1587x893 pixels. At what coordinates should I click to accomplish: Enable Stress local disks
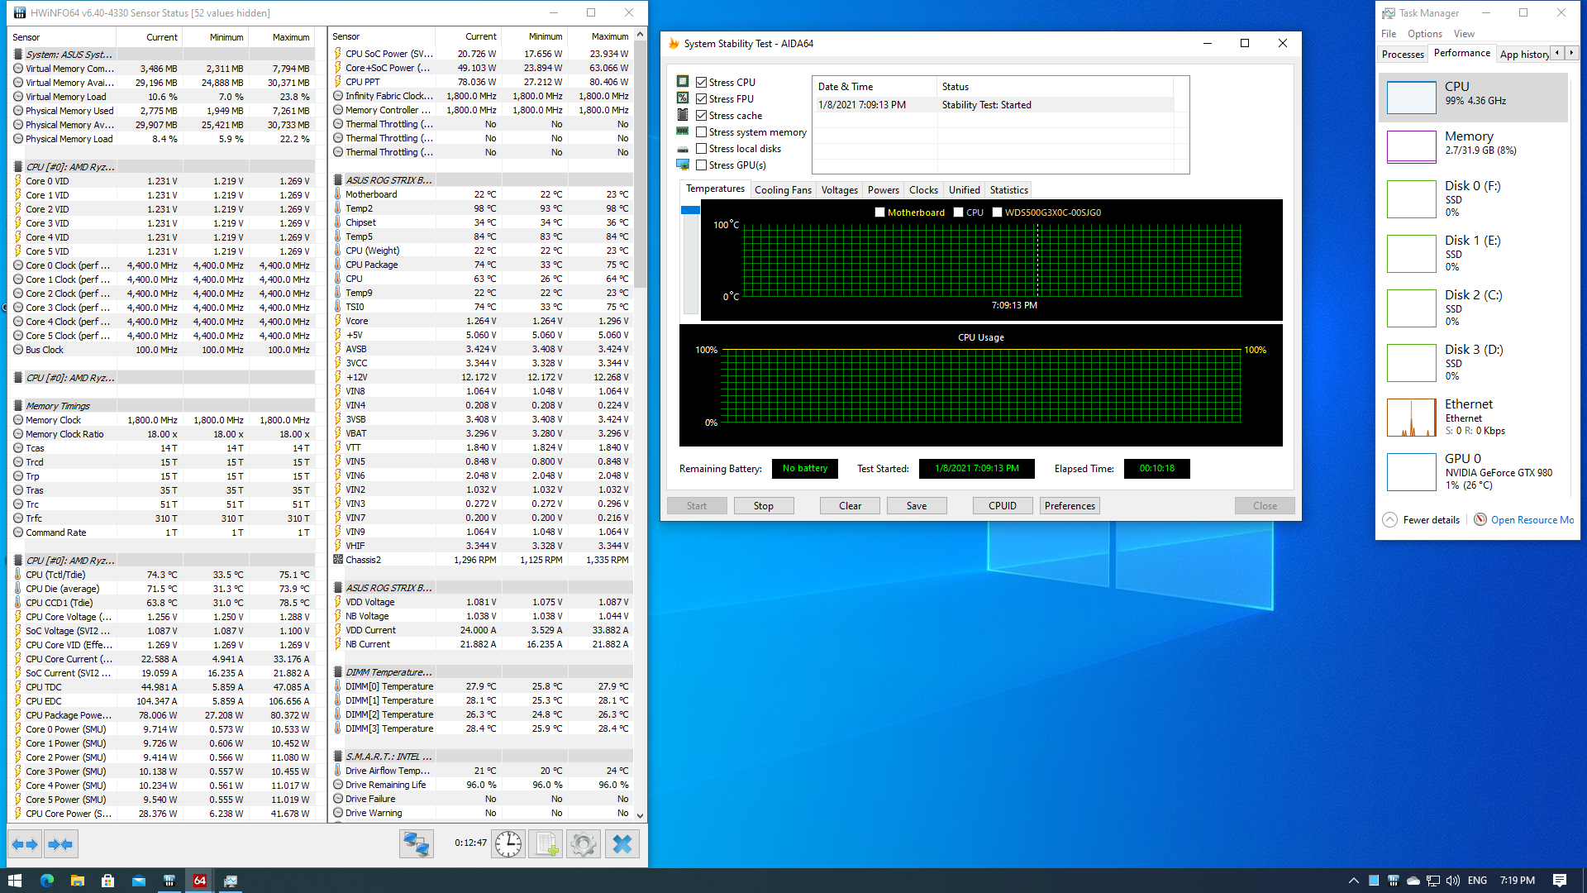click(702, 148)
